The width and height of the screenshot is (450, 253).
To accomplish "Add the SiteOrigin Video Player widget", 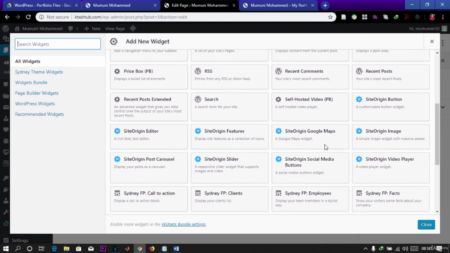I will click(391, 168).
